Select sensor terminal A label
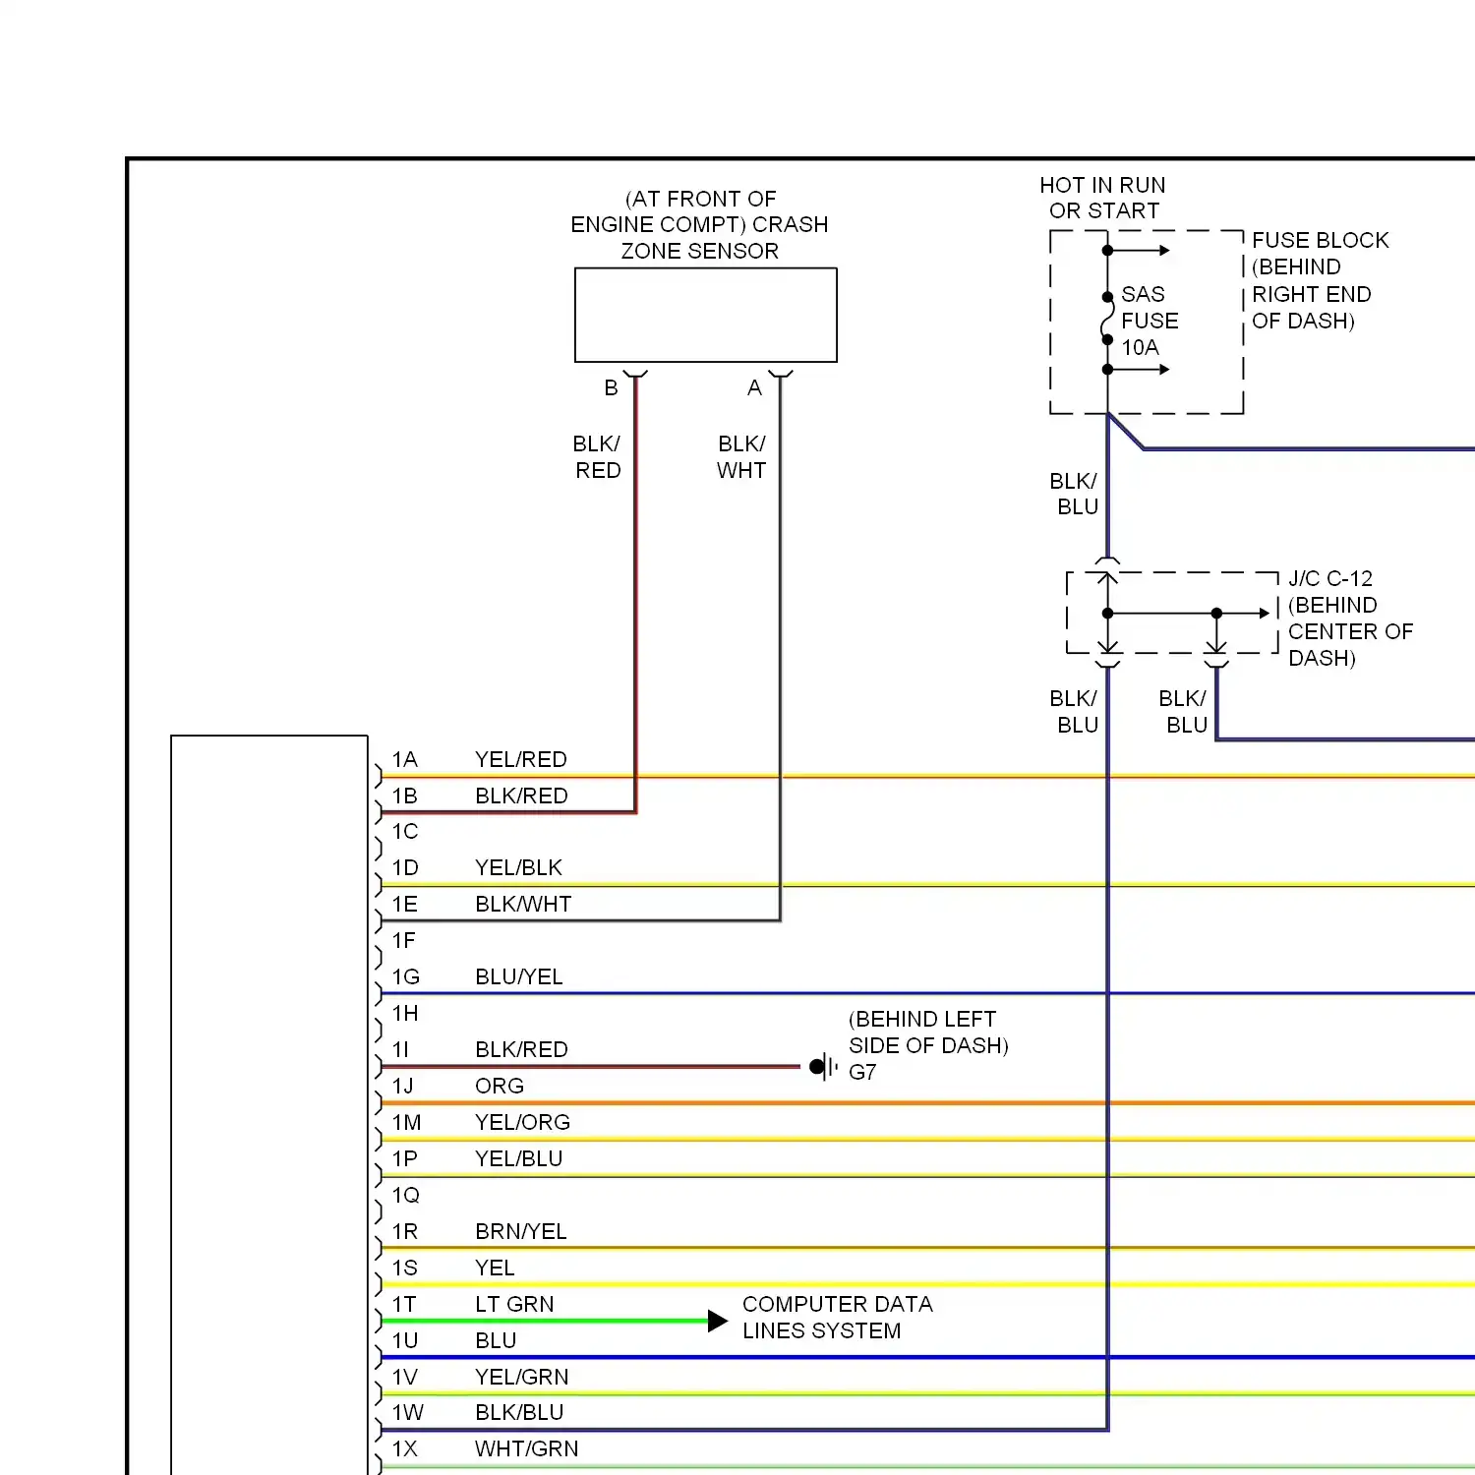This screenshot has height=1475, width=1475. click(754, 388)
